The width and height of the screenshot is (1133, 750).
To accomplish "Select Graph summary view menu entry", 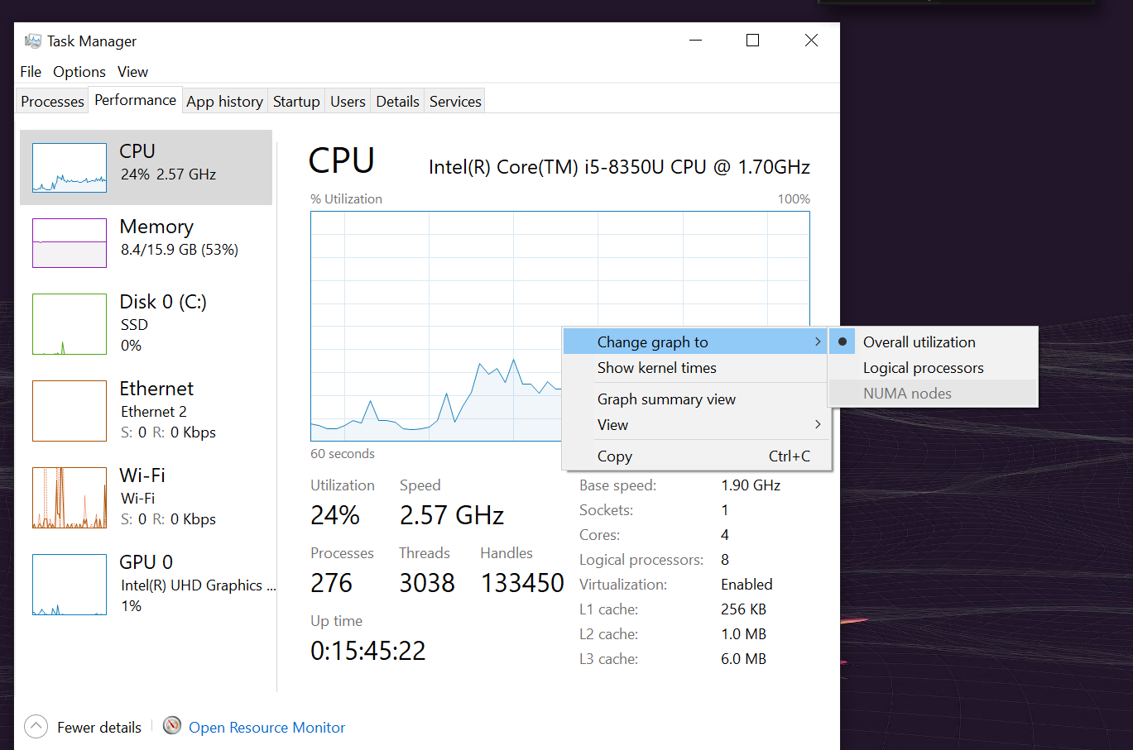I will 666,399.
